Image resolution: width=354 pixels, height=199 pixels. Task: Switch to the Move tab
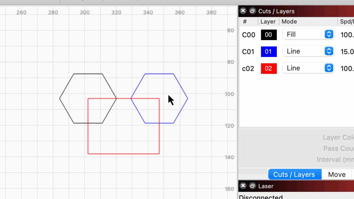(x=337, y=174)
